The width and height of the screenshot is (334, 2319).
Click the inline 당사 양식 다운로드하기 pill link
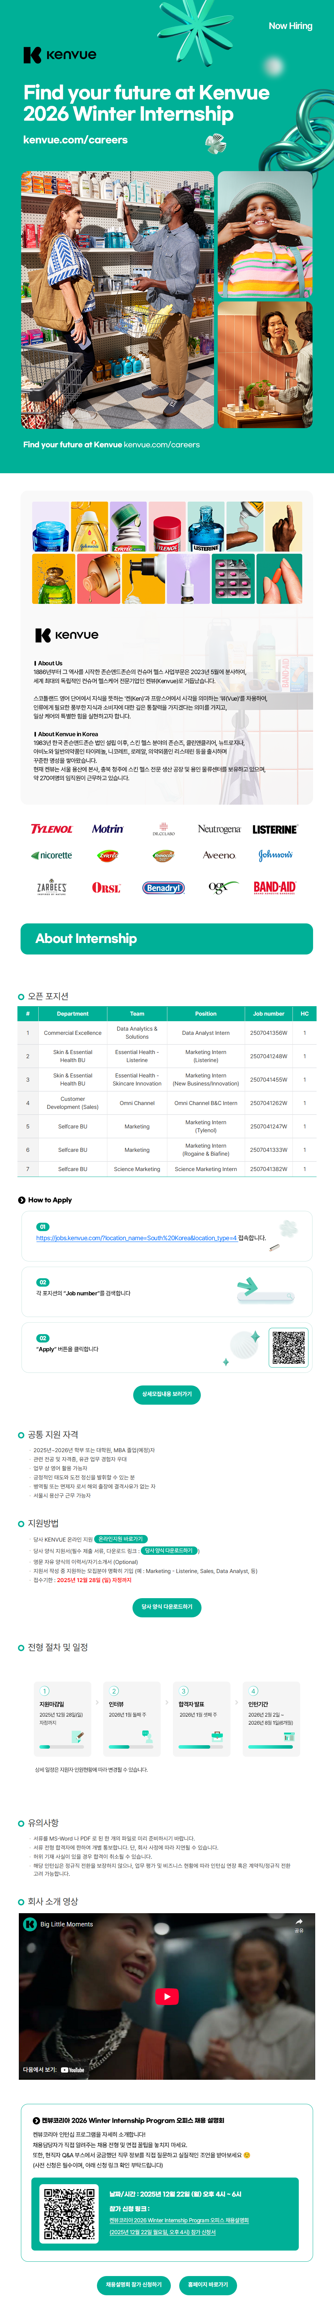pos(169,1551)
